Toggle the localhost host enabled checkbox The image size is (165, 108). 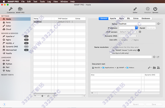click(56, 22)
